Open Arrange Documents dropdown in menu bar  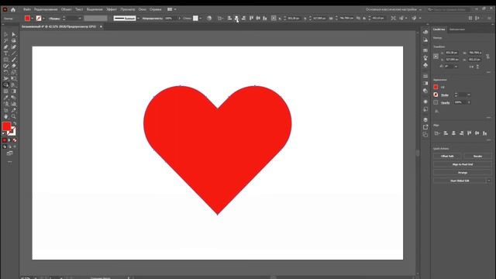171,9
